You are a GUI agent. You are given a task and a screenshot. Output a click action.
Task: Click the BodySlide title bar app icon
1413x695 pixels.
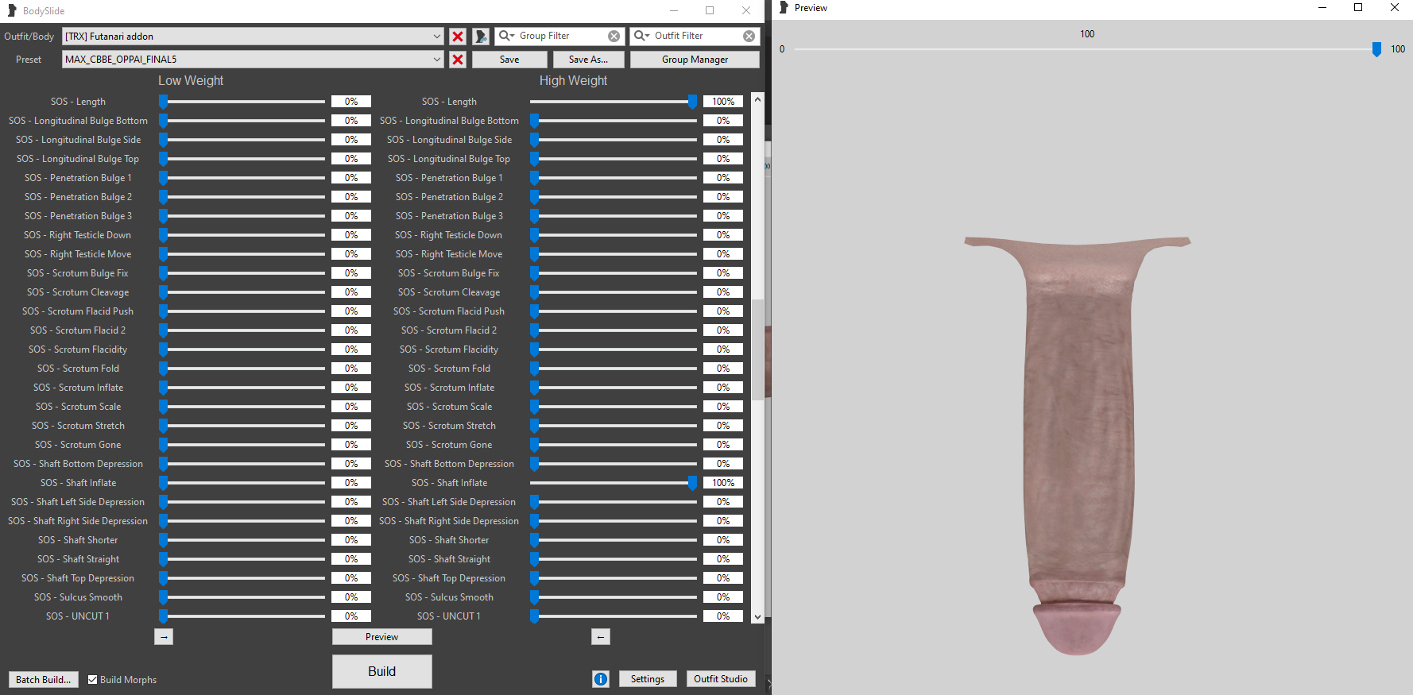coord(11,11)
